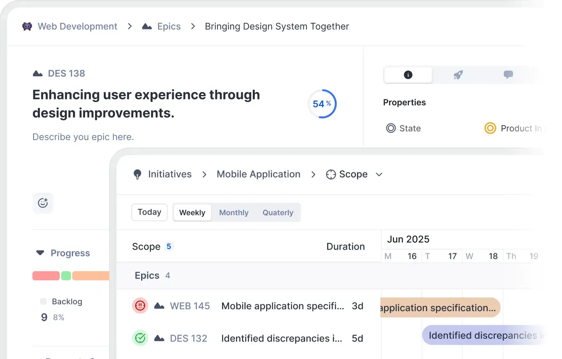Expand the Scope dropdown chevron

click(379, 175)
